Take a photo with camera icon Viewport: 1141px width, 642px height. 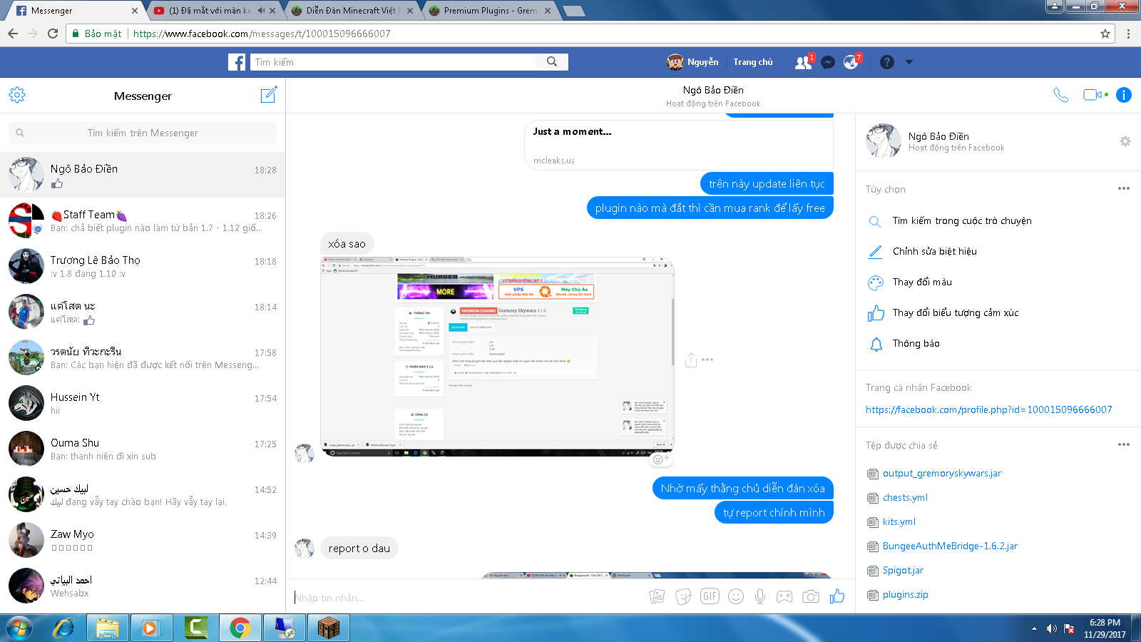pos(811,596)
